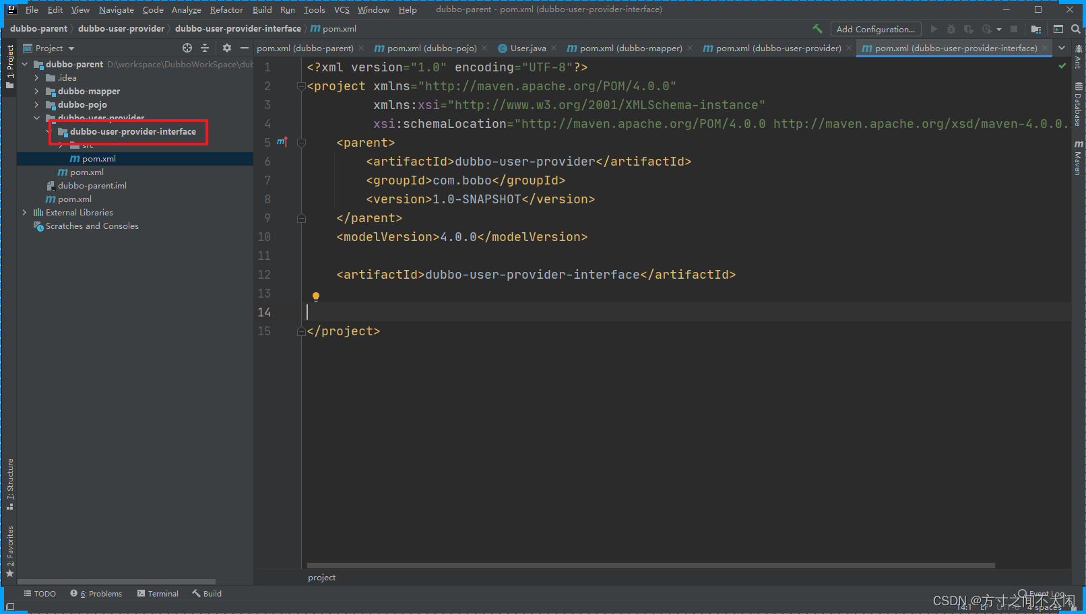Open Project panel settings gear icon
The image size is (1086, 614).
tap(226, 48)
